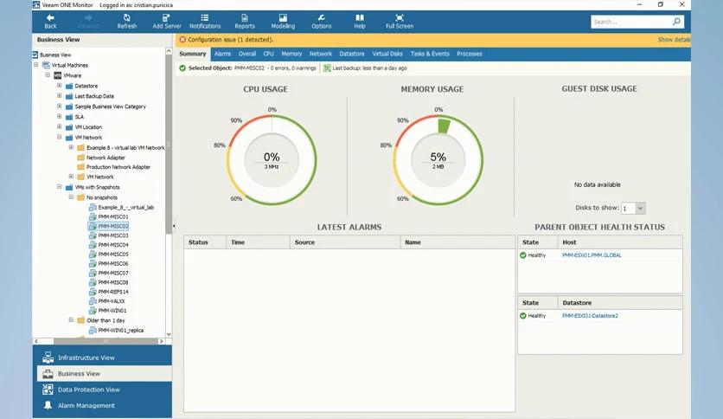Open the Modeling tool

coord(283,22)
